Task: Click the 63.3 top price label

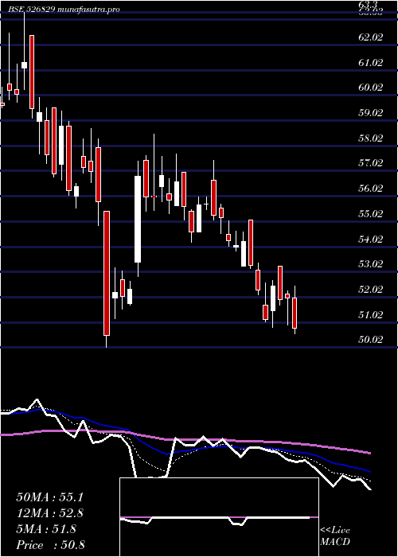Action: (368, 4)
